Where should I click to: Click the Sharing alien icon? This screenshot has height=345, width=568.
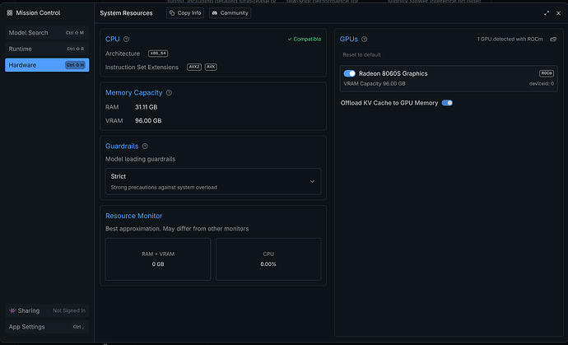coord(12,310)
